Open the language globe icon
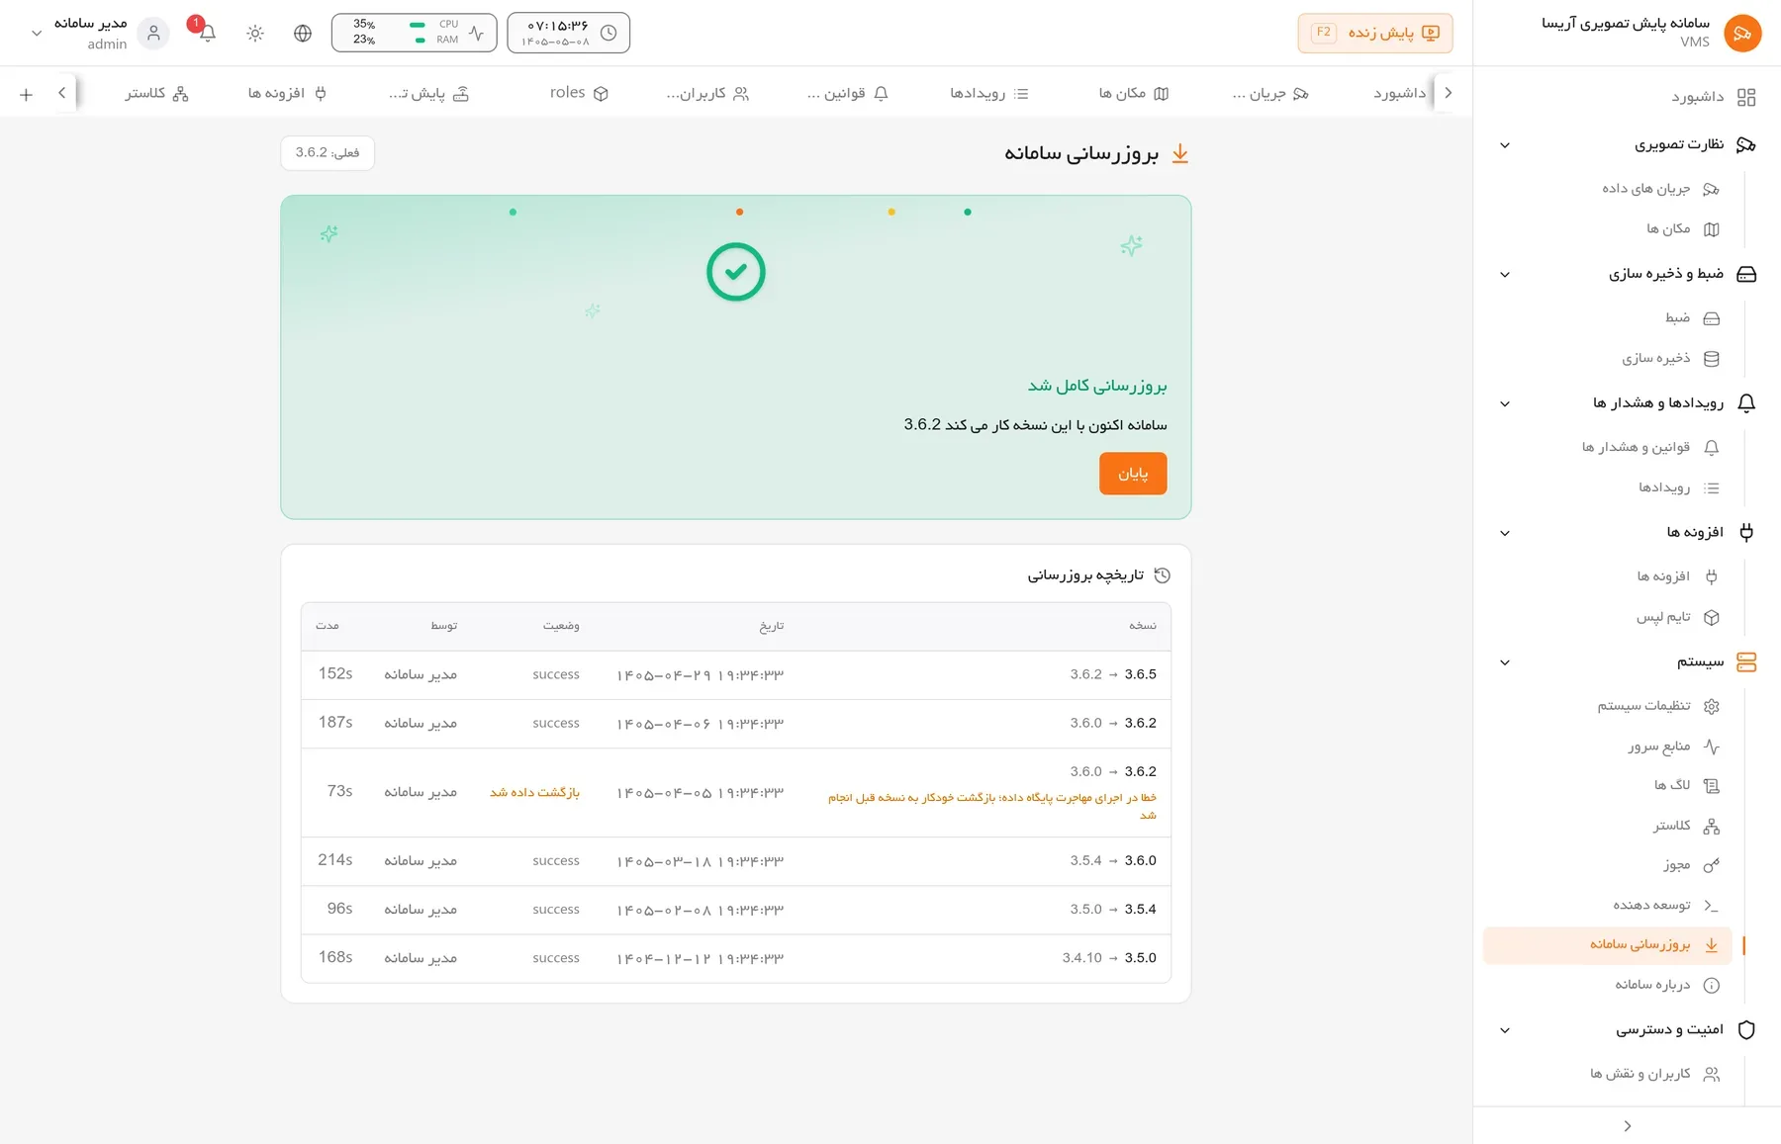 303,33
